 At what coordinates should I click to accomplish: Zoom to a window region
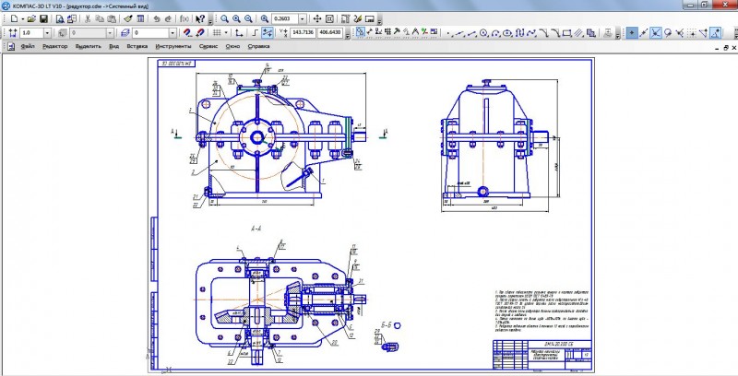click(x=224, y=18)
